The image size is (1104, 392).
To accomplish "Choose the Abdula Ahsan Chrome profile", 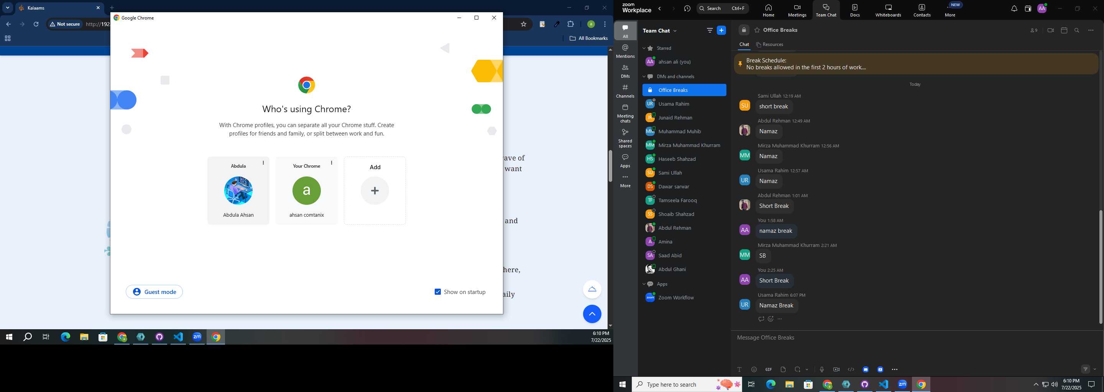I will pos(238,190).
